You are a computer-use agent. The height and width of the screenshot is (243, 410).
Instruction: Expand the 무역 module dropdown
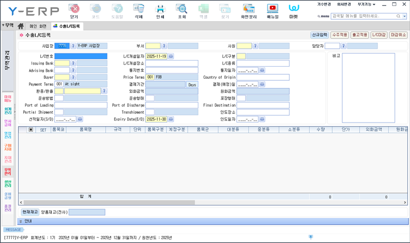pyautogui.click(x=8, y=25)
